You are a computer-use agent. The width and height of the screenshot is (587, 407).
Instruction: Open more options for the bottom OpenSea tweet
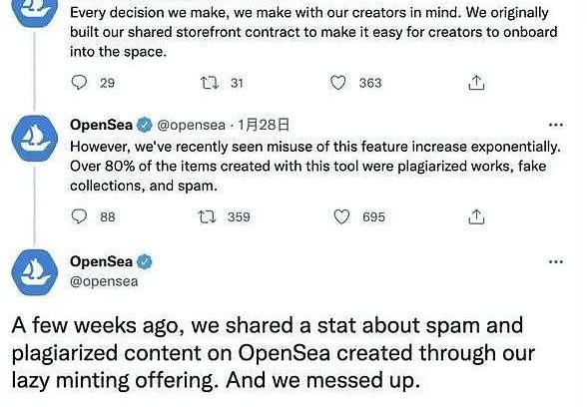555,261
